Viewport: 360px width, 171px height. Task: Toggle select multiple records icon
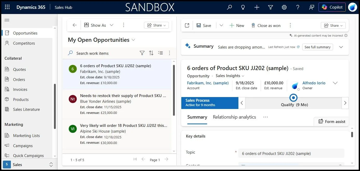click(161, 53)
